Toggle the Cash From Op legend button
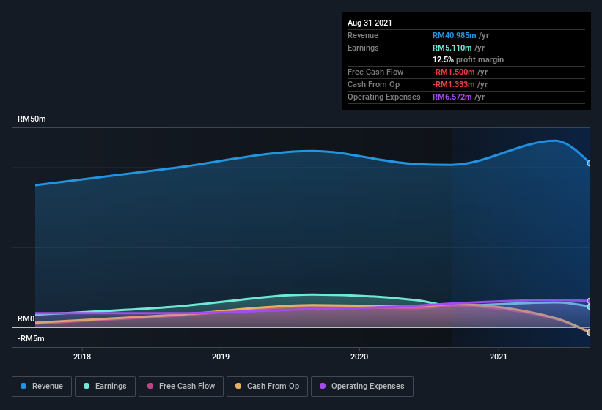Screen dimensions: 602x410 (267, 387)
